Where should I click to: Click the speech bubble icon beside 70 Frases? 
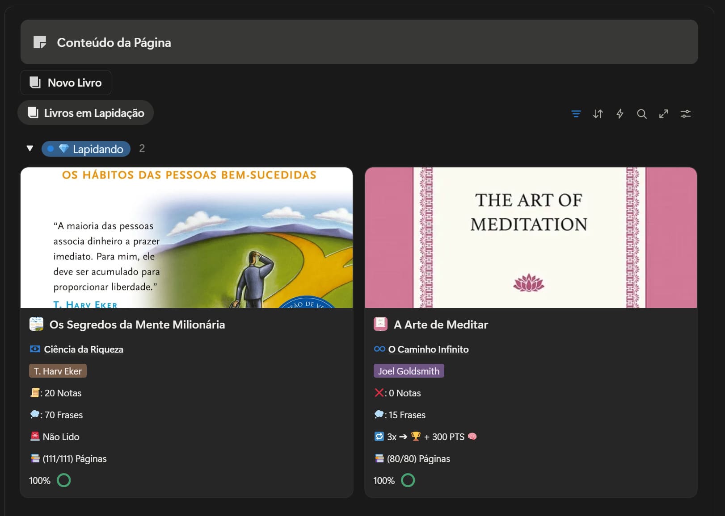click(x=35, y=415)
